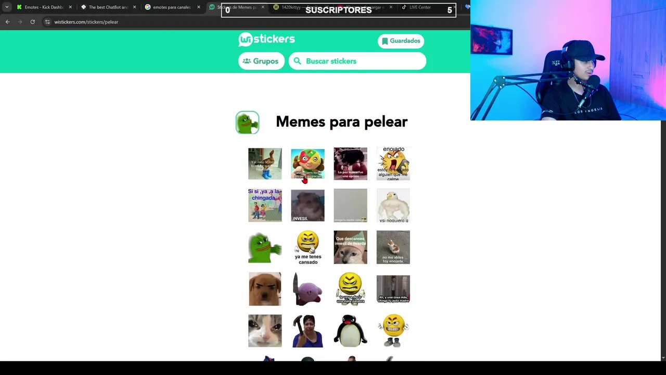
Task: Go back in browser history
Action: (7, 22)
